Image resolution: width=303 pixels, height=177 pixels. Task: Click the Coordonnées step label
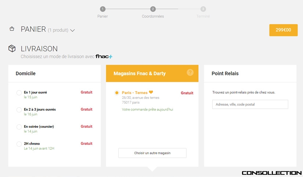(153, 16)
